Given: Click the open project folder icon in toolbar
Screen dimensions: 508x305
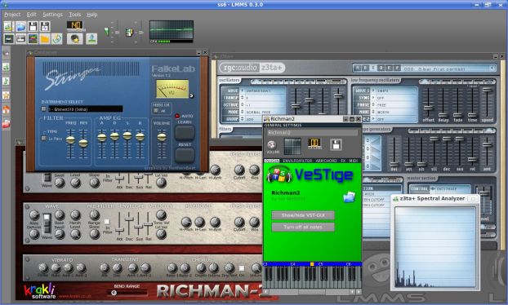Looking at the screenshot, I should click(x=20, y=27).
